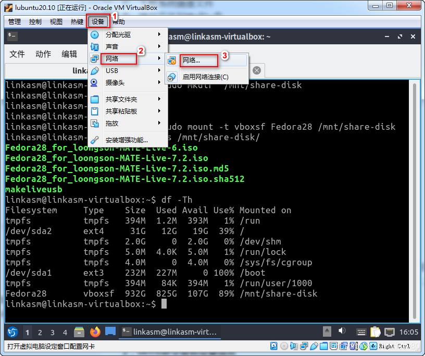Image resolution: width=425 pixels, height=356 pixels.
Task: Click the audio status bar icon
Action: tap(294, 346)
